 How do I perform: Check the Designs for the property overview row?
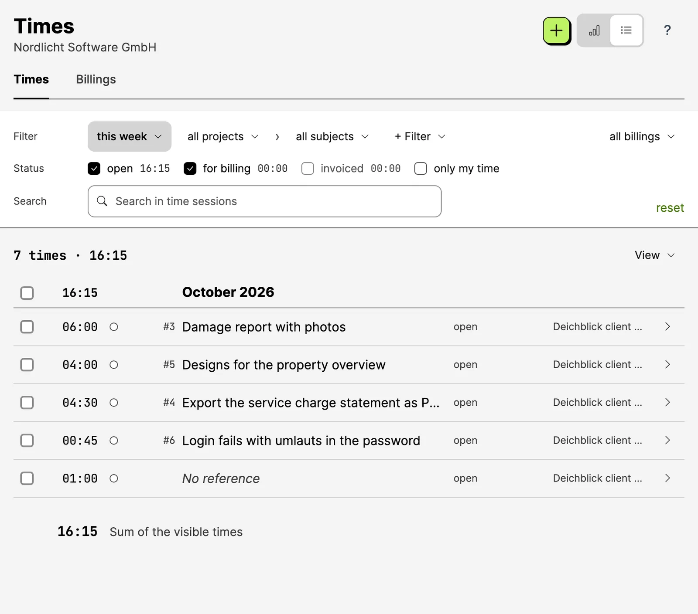tap(27, 365)
